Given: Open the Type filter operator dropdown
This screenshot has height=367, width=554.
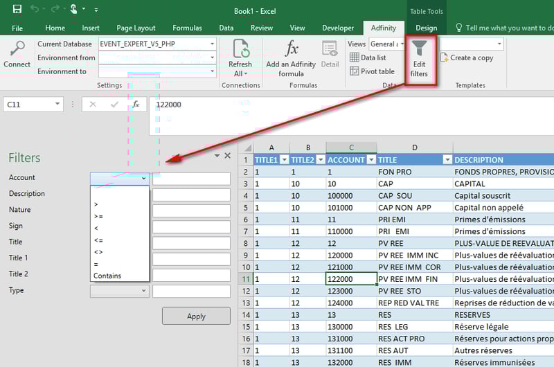Looking at the screenshot, I should pyautogui.click(x=119, y=291).
